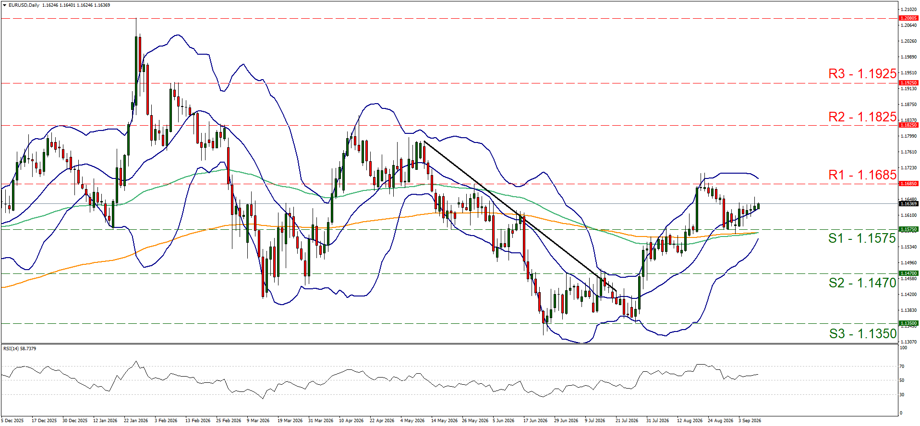Image resolution: width=920 pixels, height=426 pixels.
Task: Click the 1.18750 price axis label
Action: [908, 105]
